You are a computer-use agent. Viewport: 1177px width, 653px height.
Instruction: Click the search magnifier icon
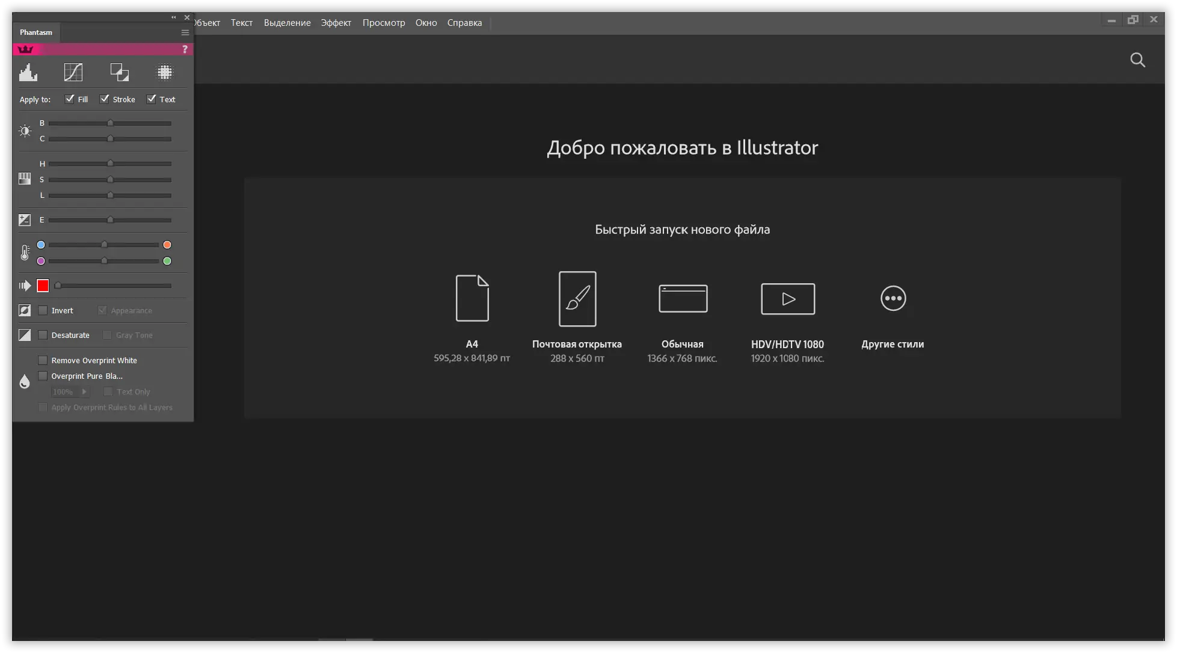[x=1137, y=60]
